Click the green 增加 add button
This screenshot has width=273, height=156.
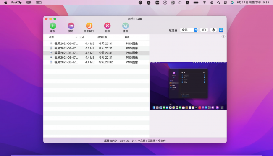tap(53, 26)
